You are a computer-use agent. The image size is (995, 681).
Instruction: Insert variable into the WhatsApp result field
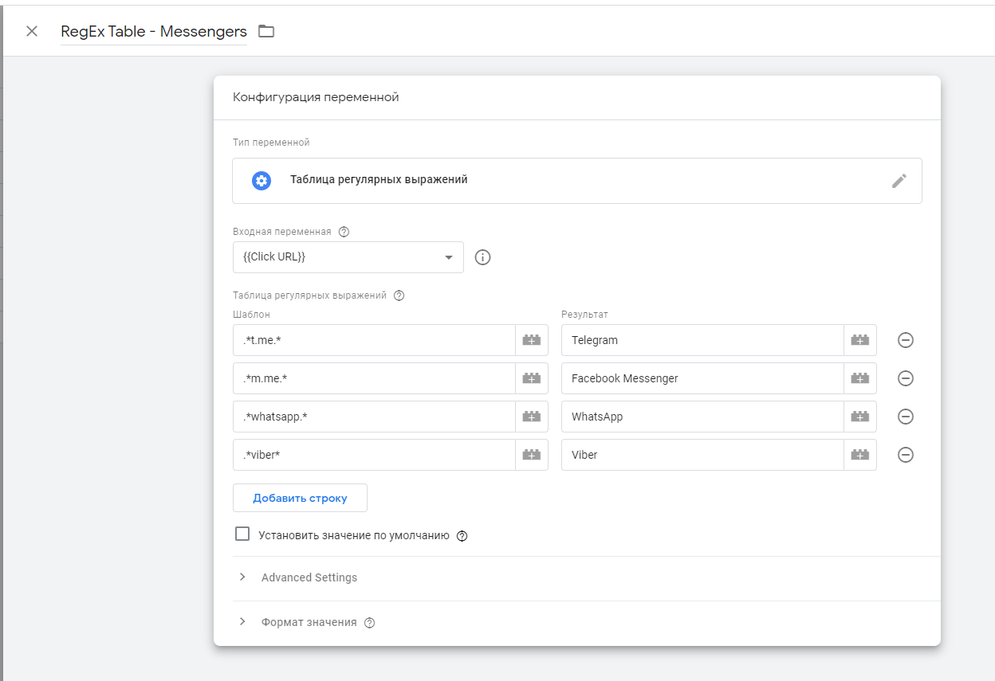tap(859, 417)
